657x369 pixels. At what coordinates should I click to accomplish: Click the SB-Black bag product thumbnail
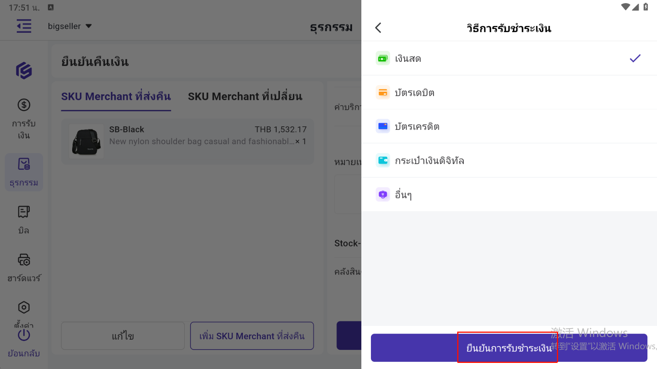pyautogui.click(x=86, y=141)
